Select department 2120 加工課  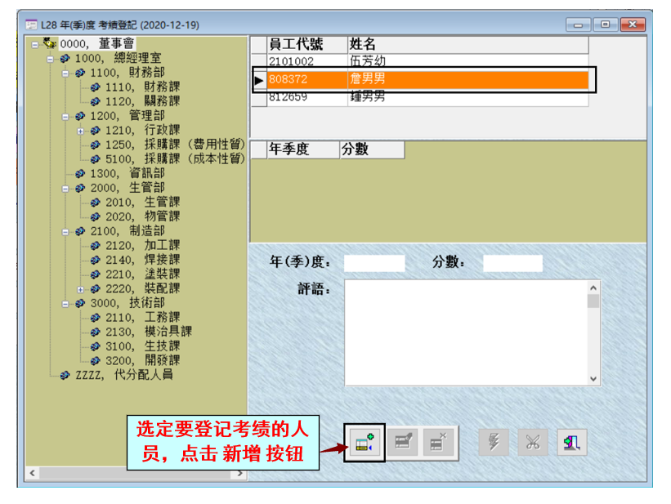pyautogui.click(x=142, y=246)
